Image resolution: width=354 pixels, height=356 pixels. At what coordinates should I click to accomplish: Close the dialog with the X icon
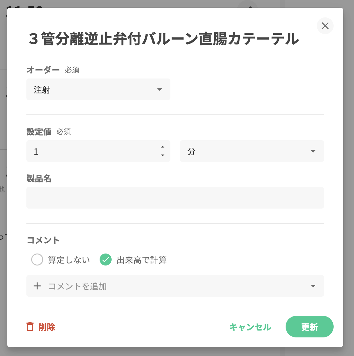tap(325, 26)
